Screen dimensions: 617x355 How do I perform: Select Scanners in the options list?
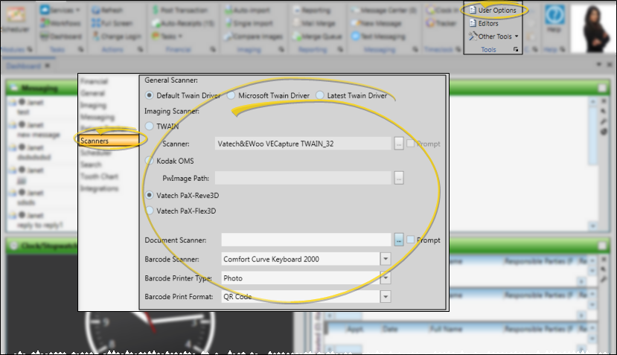point(109,141)
